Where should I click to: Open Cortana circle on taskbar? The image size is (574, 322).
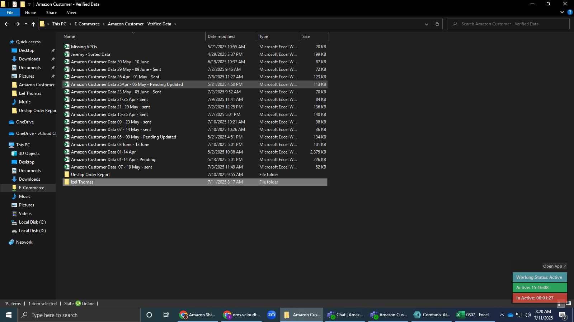pos(149,315)
